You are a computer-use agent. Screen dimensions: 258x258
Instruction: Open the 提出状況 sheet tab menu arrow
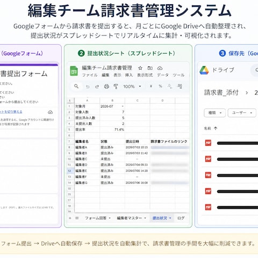coord(170,218)
